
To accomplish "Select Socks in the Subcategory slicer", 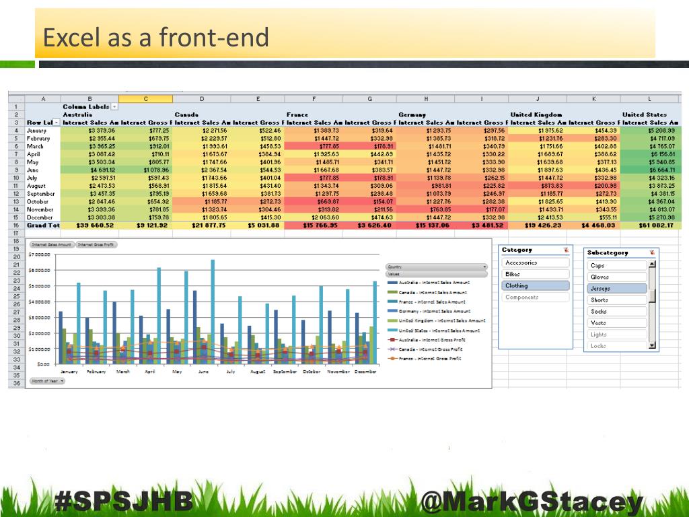I will coord(617,311).
